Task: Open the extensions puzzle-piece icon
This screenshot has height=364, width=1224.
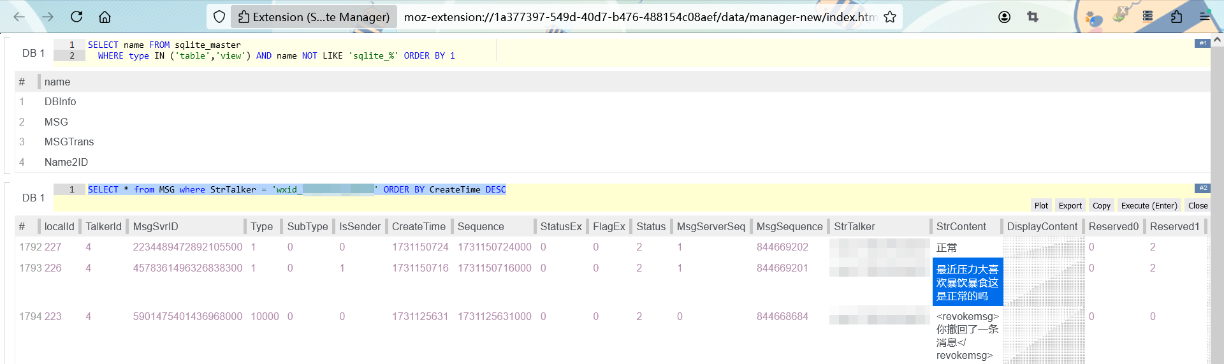Action: pyautogui.click(x=1176, y=17)
